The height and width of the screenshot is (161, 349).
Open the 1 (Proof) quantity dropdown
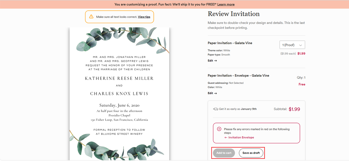[x=292, y=45]
